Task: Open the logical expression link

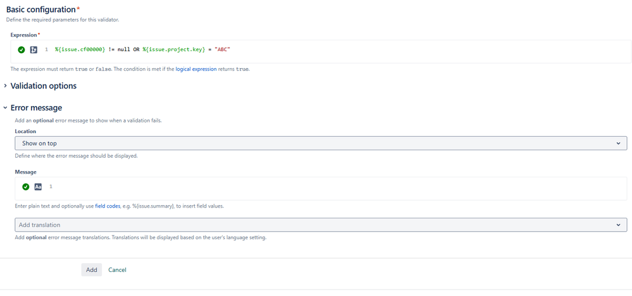Action: point(196,69)
